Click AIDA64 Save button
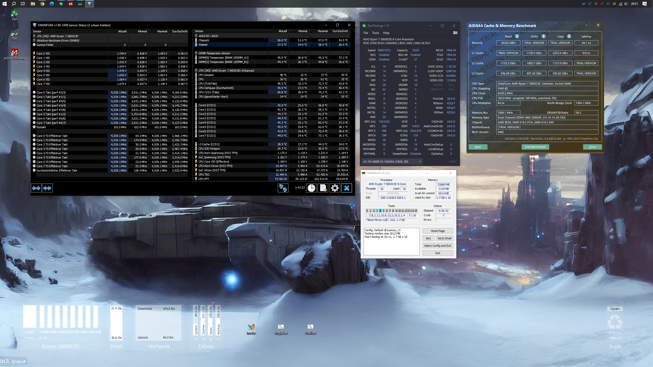 point(478,147)
